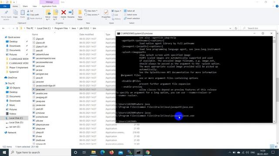Image resolution: width=279 pixels, height=156 pixels.
Task: Switch to the Share ribbon tab
Action: 25,6
